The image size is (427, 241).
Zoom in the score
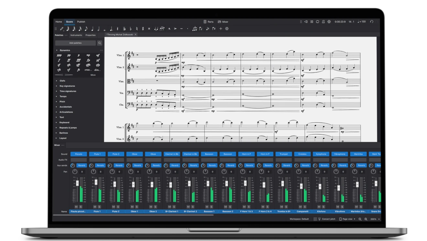[366, 219]
